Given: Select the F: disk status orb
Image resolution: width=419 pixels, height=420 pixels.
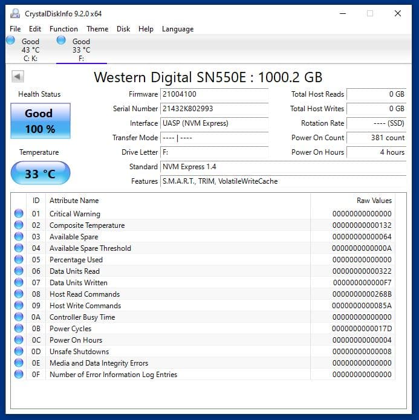Looking at the screenshot, I should point(61,40).
